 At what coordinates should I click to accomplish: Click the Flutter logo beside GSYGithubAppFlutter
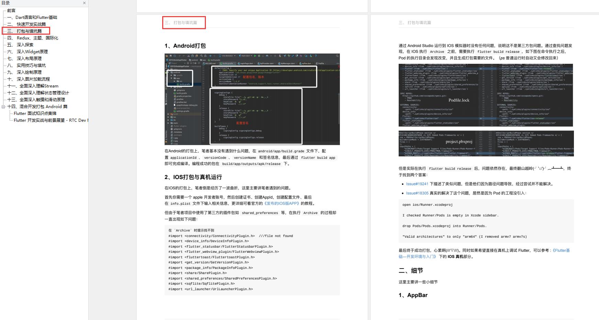tap(167, 60)
